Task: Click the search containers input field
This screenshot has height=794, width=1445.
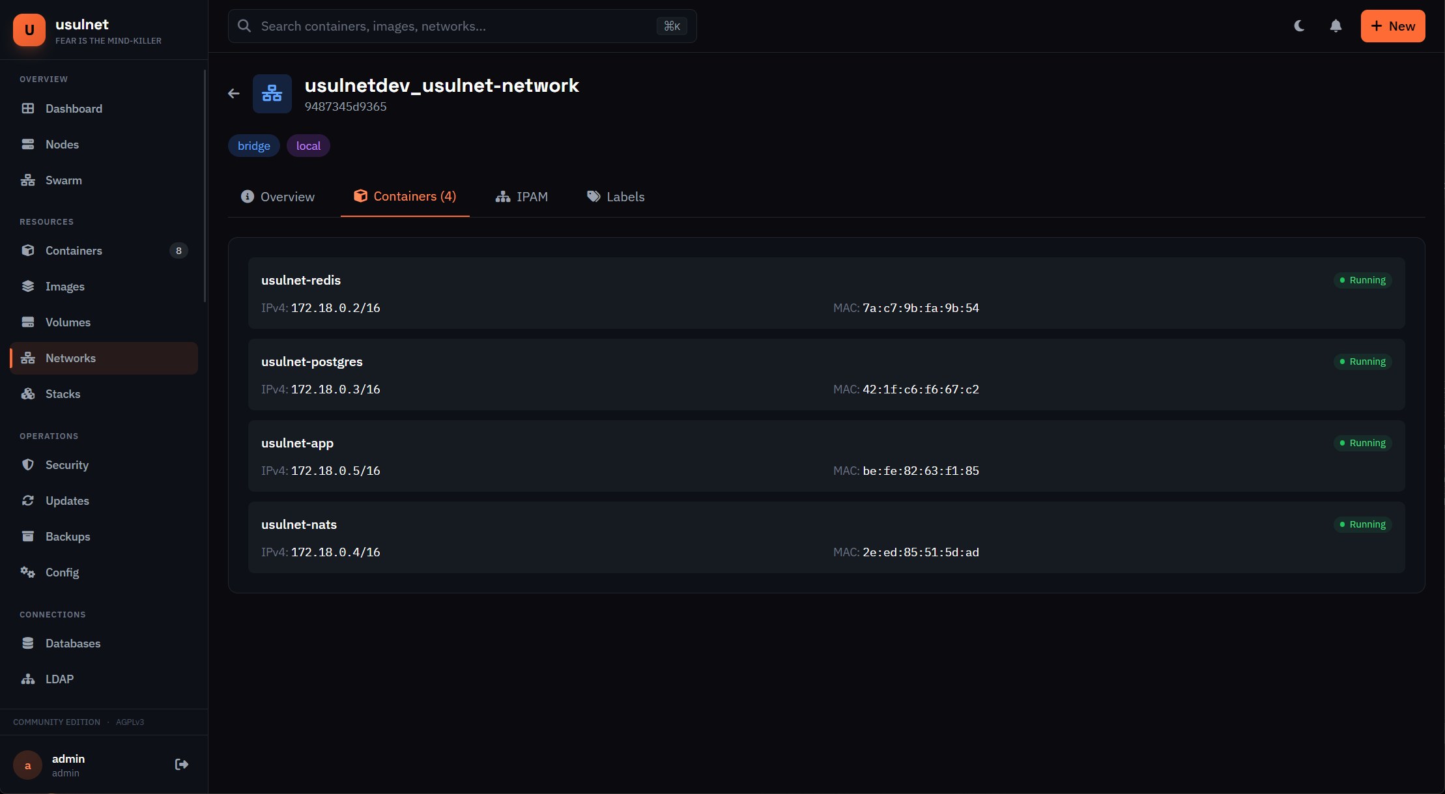Action: 456,26
